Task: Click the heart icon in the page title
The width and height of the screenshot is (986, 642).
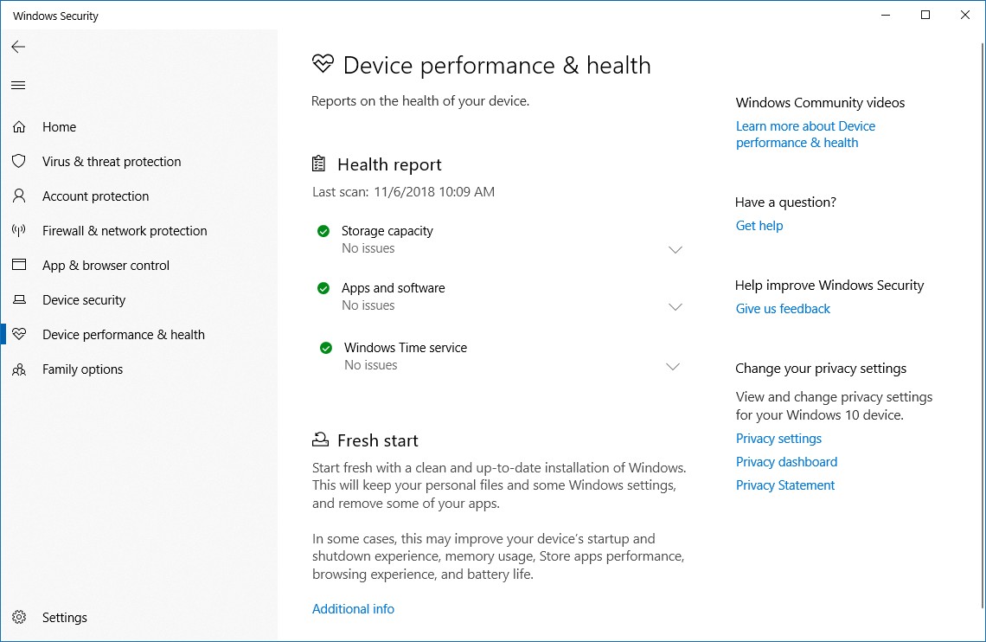Action: coord(323,63)
